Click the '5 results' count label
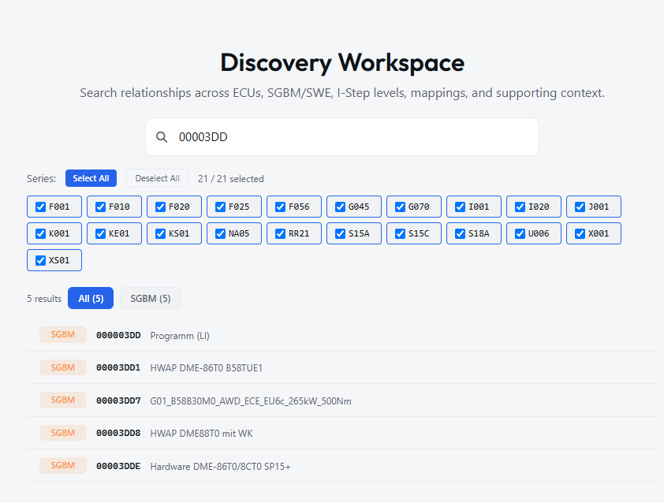This screenshot has height=503, width=664. [x=44, y=299]
